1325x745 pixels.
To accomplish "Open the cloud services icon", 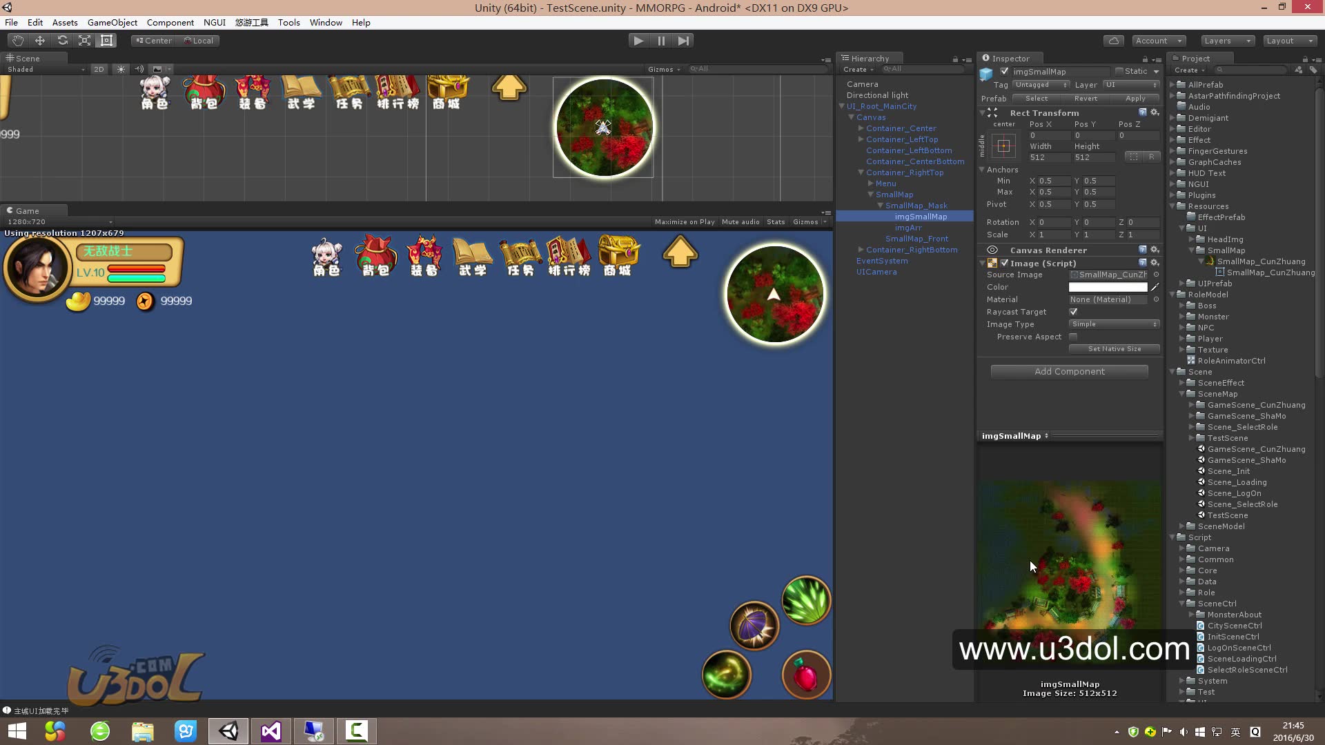I will point(1113,41).
